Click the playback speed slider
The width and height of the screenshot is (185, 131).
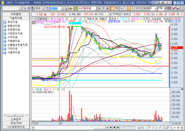[x=128, y=128]
